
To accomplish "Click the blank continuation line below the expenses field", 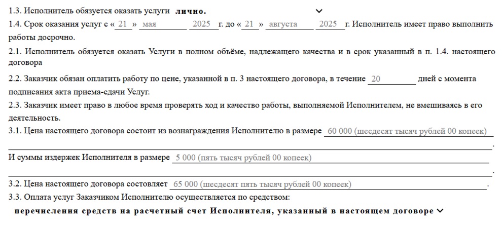I will (x=250, y=171).
